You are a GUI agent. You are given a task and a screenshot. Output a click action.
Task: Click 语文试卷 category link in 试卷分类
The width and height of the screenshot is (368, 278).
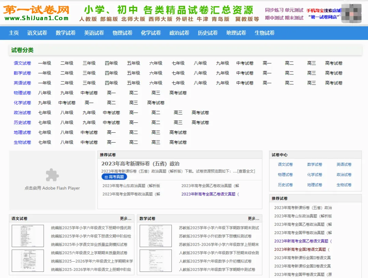coord(22,63)
